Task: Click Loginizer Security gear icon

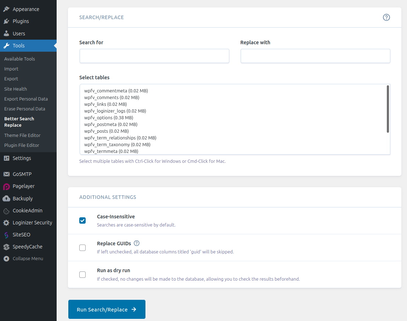Action: click(x=6, y=223)
